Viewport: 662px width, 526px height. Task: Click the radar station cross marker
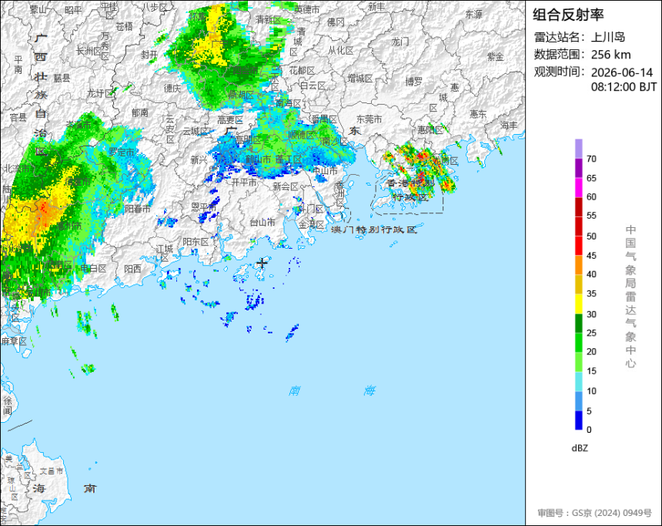(x=262, y=263)
